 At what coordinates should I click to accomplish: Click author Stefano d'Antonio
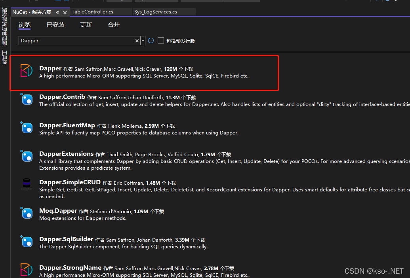[x=111, y=212]
